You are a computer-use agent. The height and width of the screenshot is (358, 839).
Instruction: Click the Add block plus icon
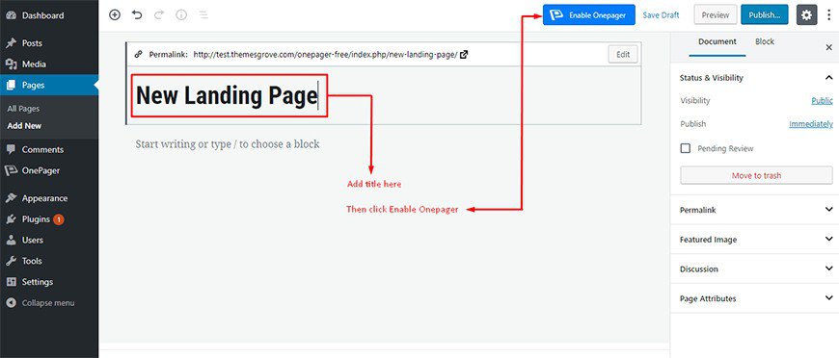115,15
